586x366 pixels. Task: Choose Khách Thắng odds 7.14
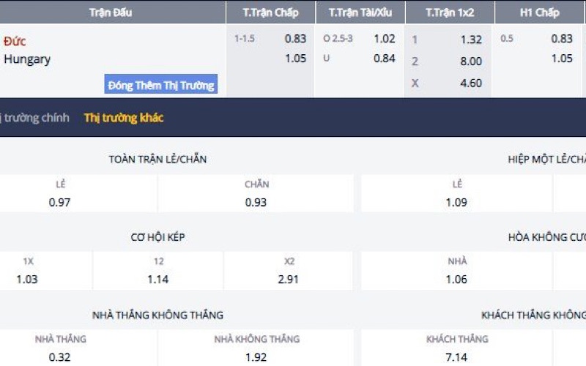457,358
